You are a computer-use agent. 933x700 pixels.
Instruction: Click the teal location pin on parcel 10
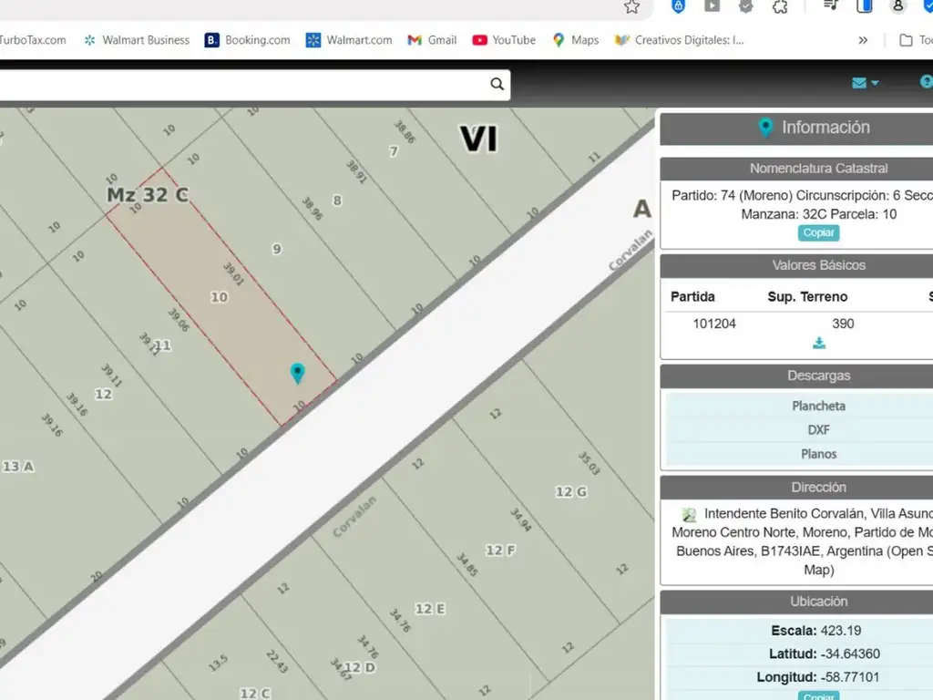(298, 373)
